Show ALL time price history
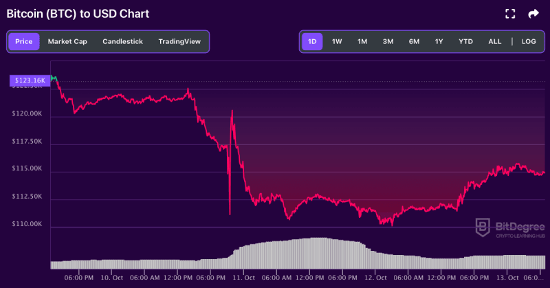 coord(494,42)
